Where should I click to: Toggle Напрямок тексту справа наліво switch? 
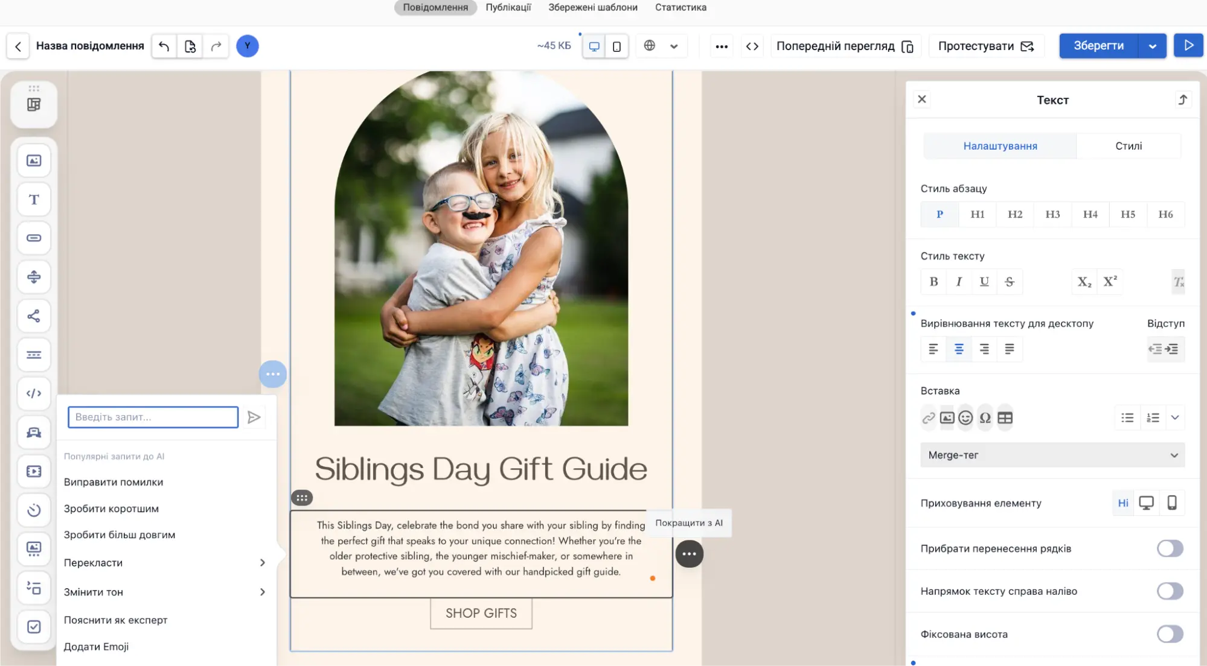click(x=1170, y=591)
